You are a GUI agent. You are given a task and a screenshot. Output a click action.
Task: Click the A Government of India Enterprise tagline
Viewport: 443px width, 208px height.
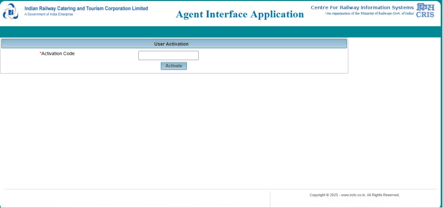pos(48,14)
